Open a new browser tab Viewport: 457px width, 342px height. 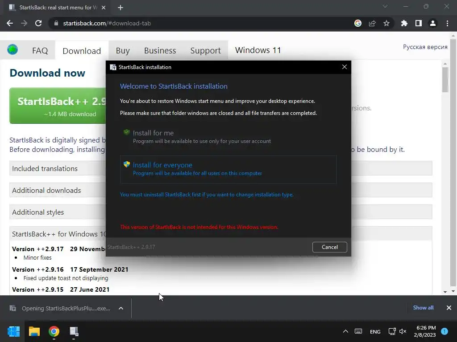click(120, 8)
